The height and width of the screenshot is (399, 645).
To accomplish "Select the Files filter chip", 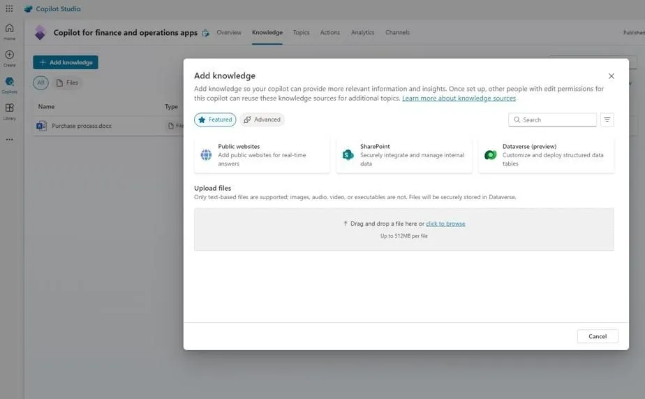I will (x=67, y=82).
